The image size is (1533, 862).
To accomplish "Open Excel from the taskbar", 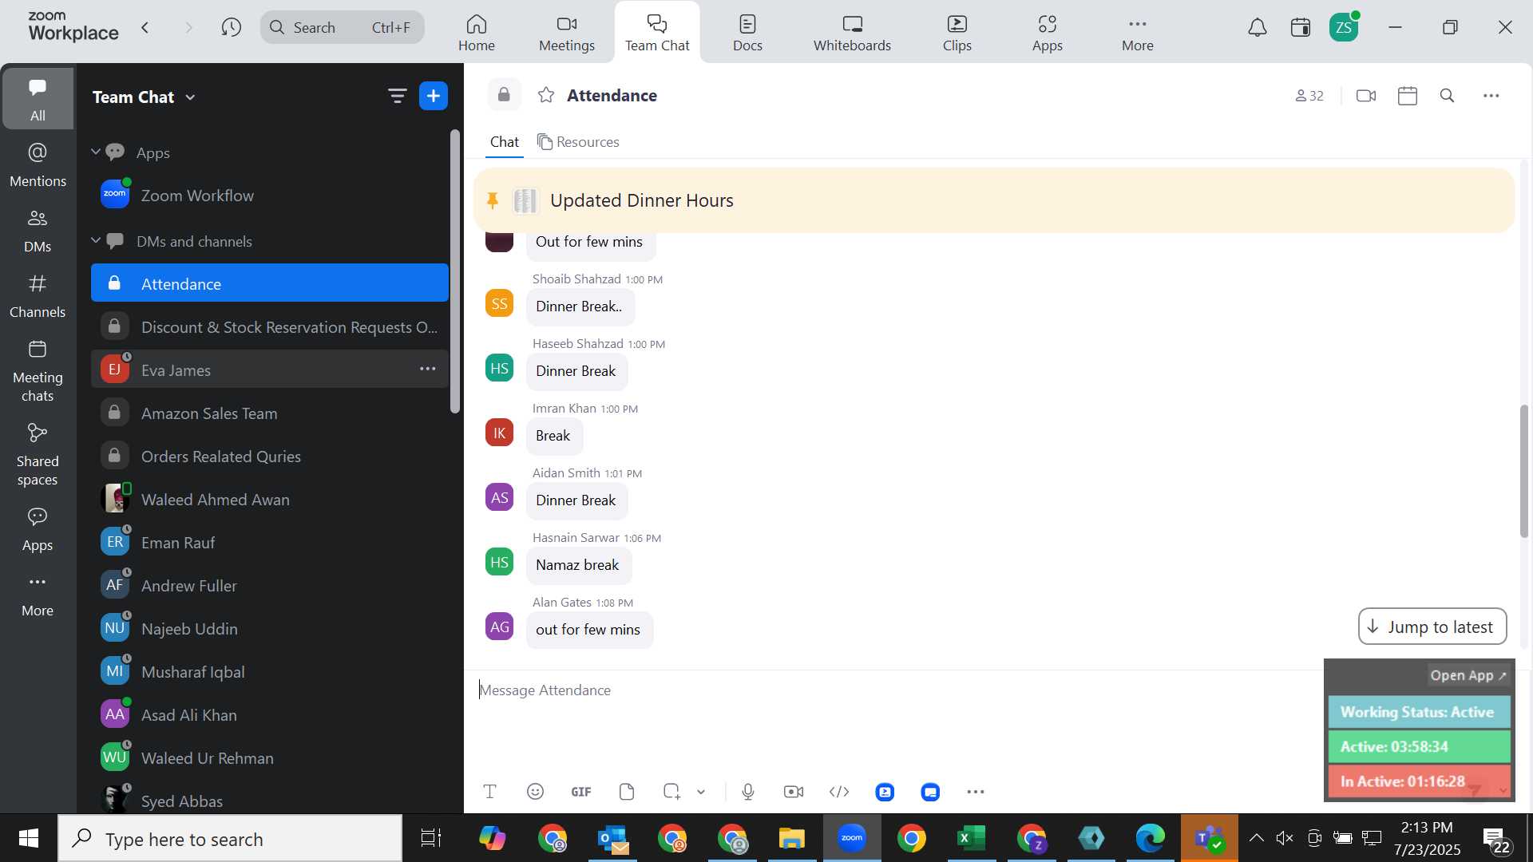I will pyautogui.click(x=972, y=838).
